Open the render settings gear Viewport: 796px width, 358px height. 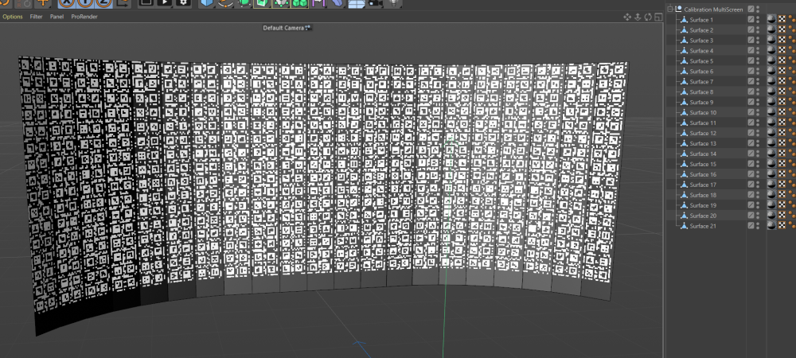(183, 2)
